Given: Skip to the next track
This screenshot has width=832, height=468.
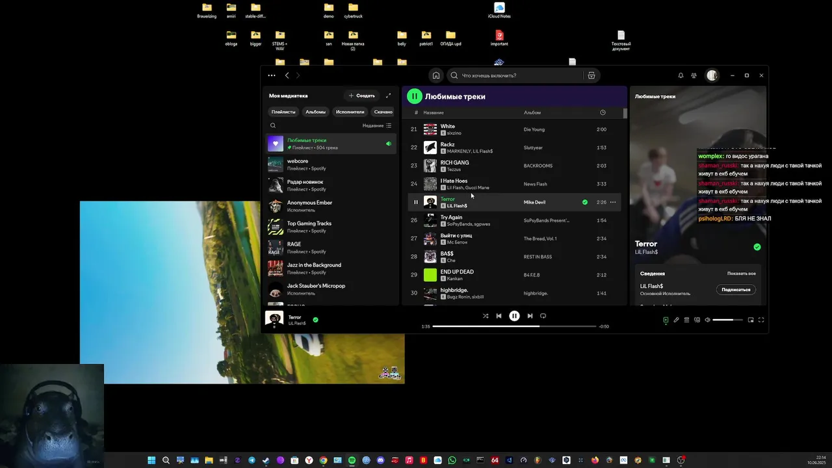Looking at the screenshot, I should [530, 316].
